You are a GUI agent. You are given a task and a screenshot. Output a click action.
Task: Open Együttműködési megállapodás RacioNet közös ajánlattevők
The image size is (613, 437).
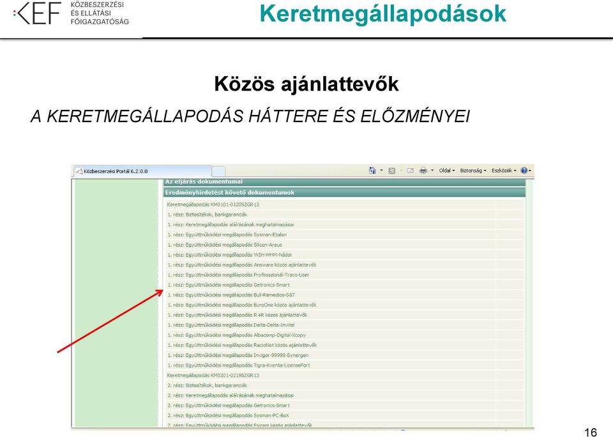click(242, 346)
